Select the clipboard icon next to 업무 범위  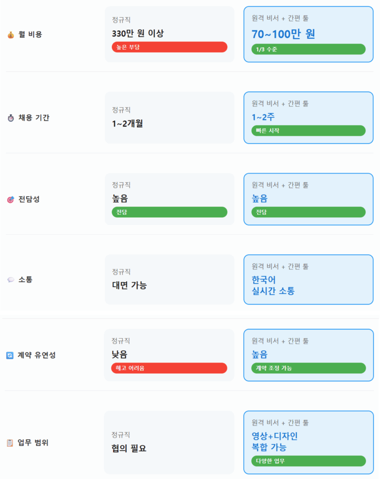coord(10,443)
